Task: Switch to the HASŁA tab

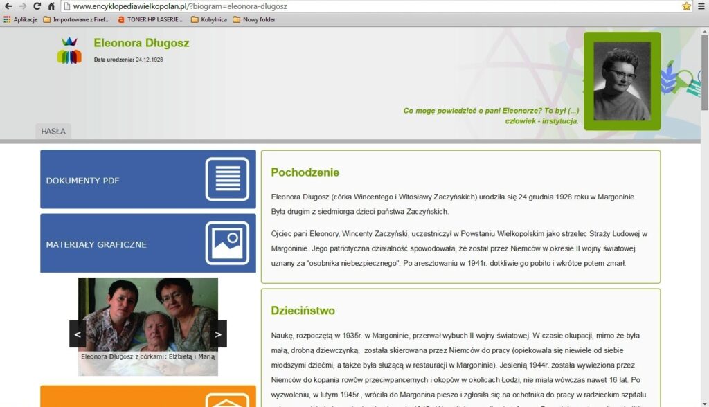Action: [x=53, y=131]
